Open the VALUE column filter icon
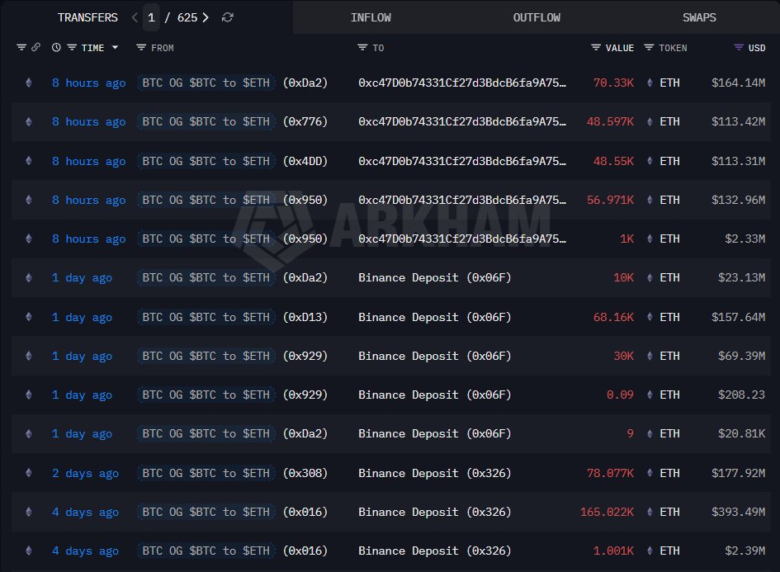Viewport: 780px width, 572px height. coord(595,47)
